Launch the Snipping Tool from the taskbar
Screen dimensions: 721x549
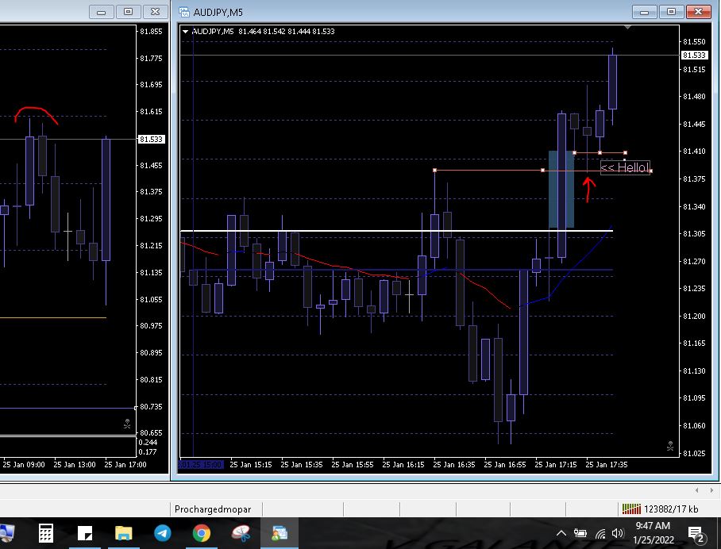[x=240, y=533]
